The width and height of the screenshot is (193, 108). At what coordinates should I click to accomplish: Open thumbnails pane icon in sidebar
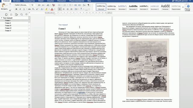click(6, 15)
